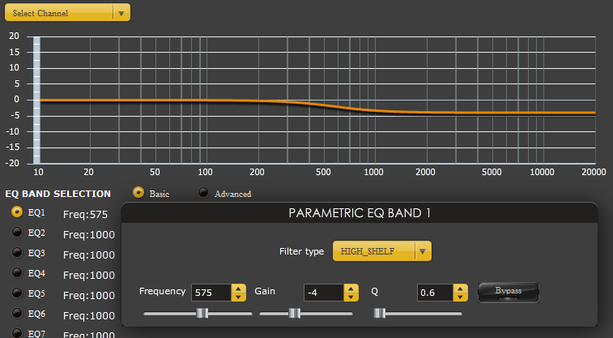Image resolution: width=613 pixels, height=338 pixels.
Task: Select the EQ4 band radio button
Action: (x=17, y=272)
